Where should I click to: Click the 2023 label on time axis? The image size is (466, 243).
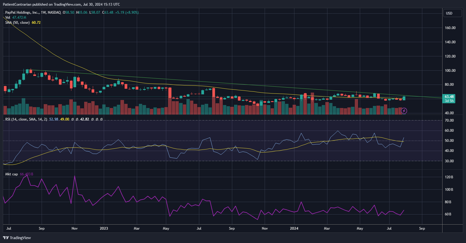(104, 228)
